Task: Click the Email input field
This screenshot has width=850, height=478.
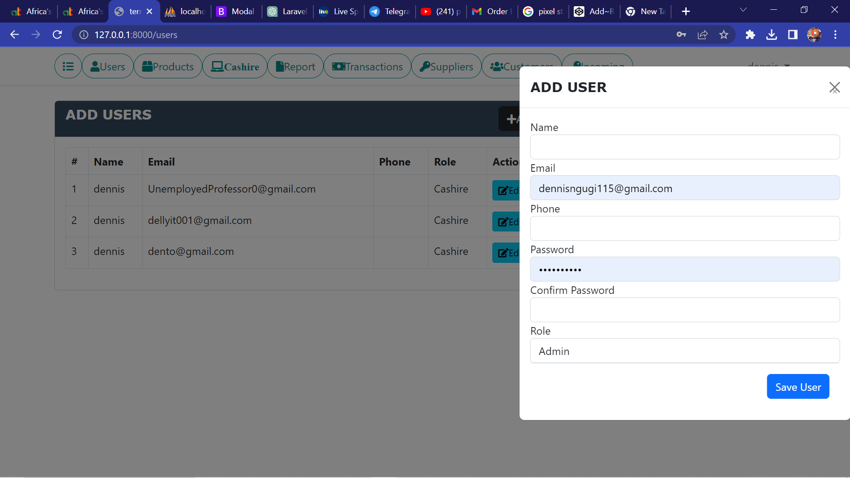Action: (685, 188)
